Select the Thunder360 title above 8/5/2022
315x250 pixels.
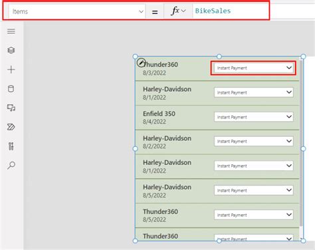[160, 211]
